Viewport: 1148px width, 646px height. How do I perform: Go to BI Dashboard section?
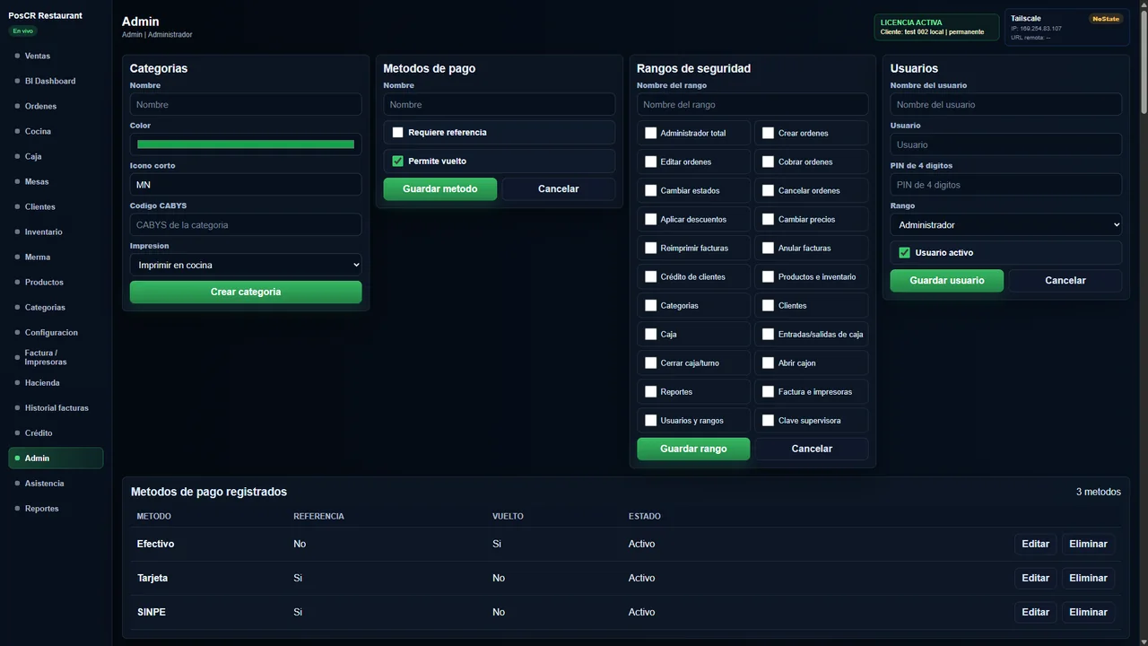56,81
